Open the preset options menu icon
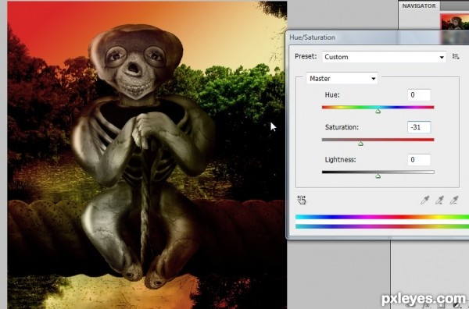The width and height of the screenshot is (469, 309). [456, 56]
